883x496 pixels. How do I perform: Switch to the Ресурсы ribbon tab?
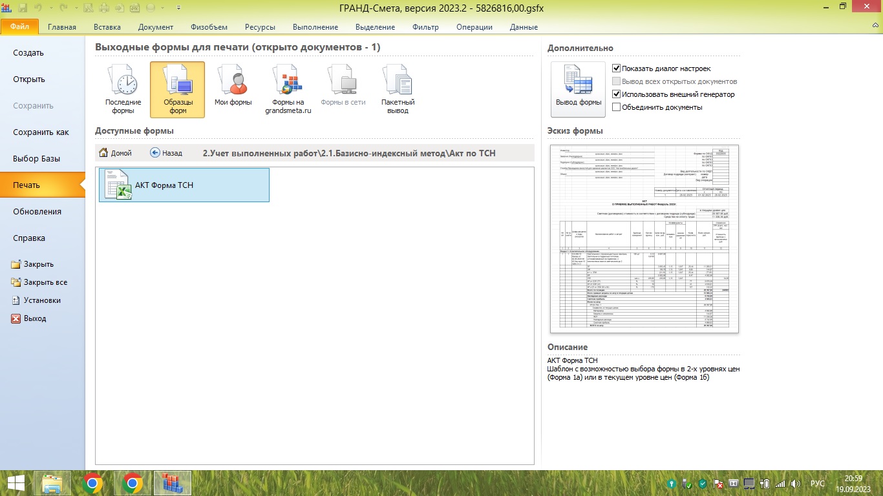[x=260, y=27]
